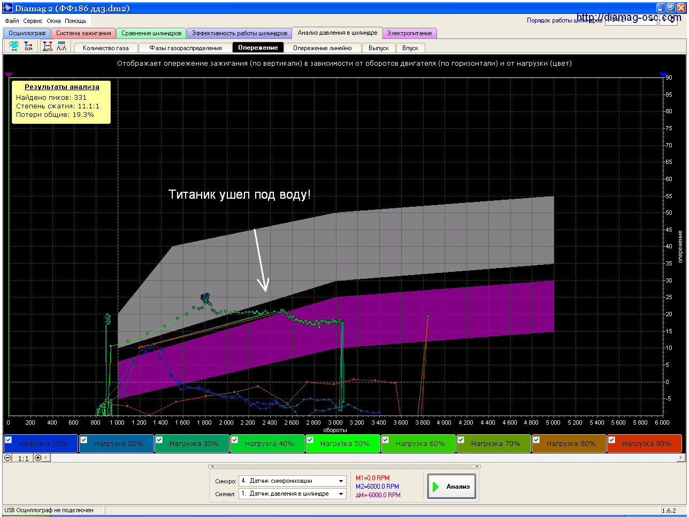Open the Опережение линейно sub-tab

click(323, 48)
